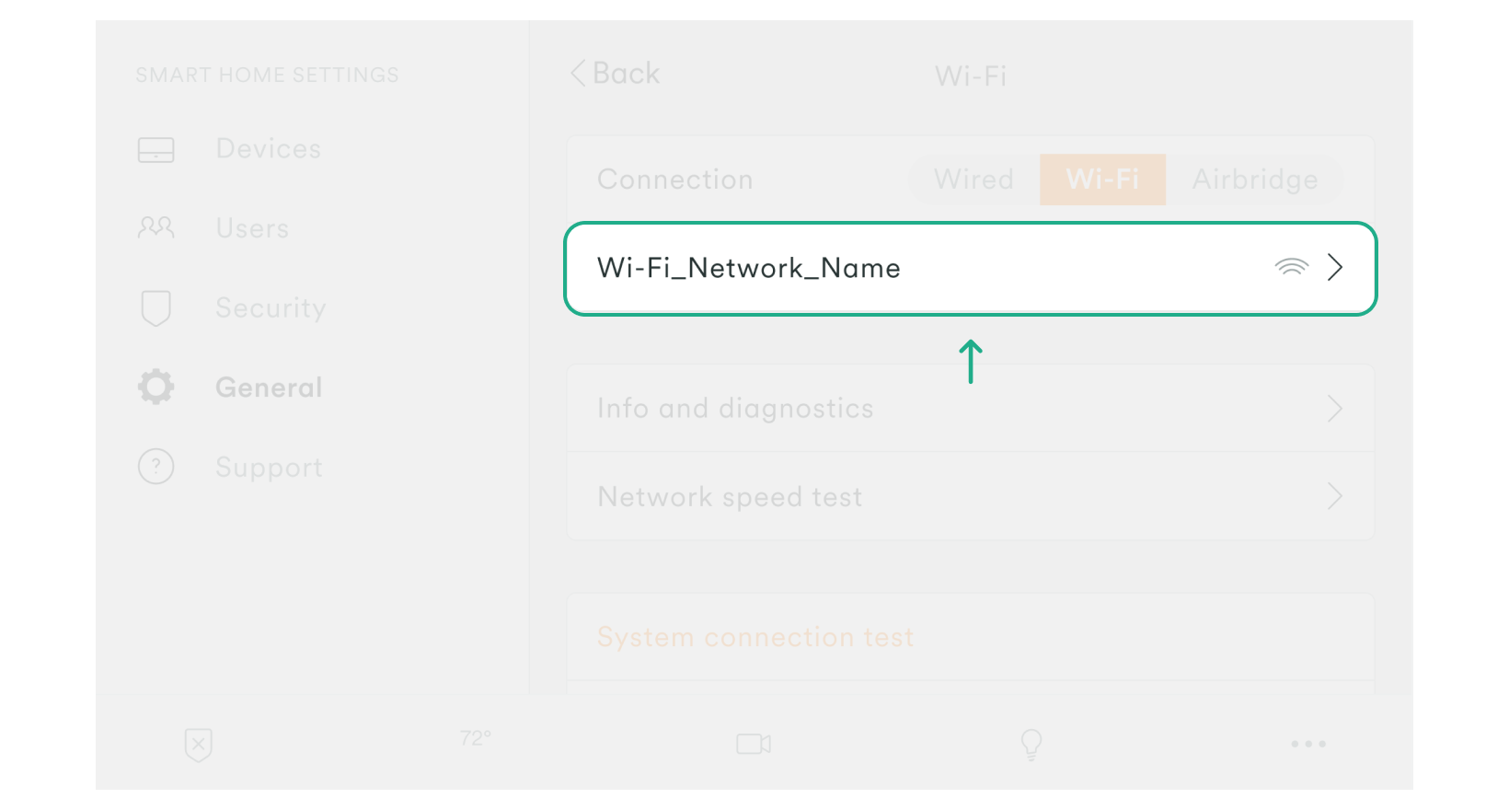This screenshot has height=810, width=1509.
Task: Tap the disarmed shield icon in bottom bar
Action: [199, 744]
